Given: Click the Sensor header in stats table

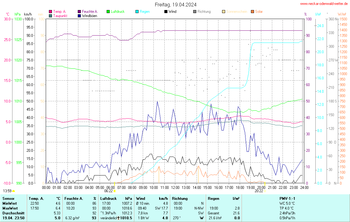Looking at the screenshot, I should (x=8, y=198).
